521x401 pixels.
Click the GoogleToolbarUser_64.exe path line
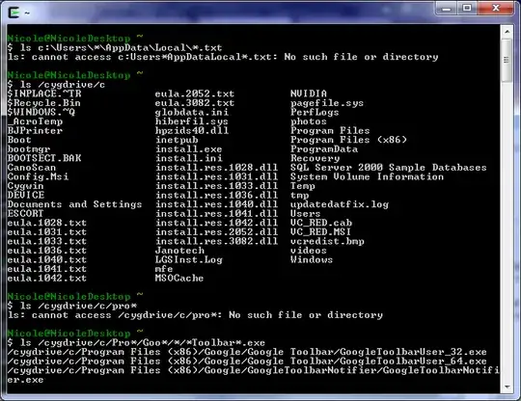(x=247, y=361)
